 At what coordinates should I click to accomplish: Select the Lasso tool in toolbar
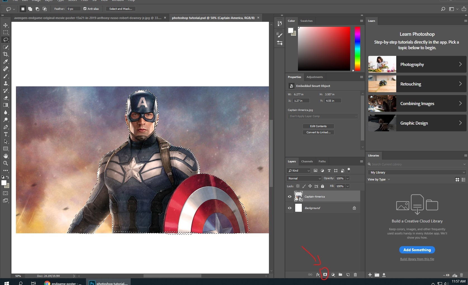click(x=6, y=40)
